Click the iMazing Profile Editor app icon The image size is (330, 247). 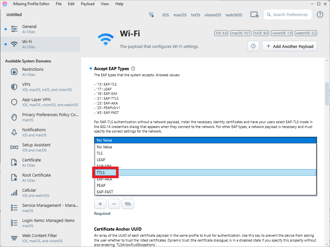pyautogui.click(x=5, y=4)
